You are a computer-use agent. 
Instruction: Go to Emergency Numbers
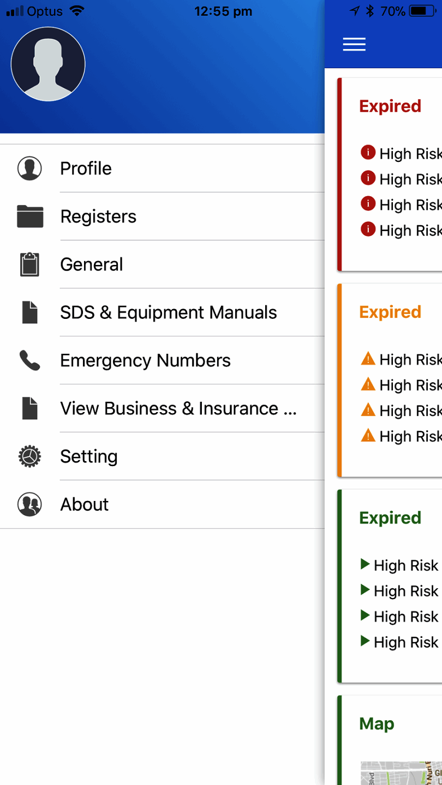(145, 360)
